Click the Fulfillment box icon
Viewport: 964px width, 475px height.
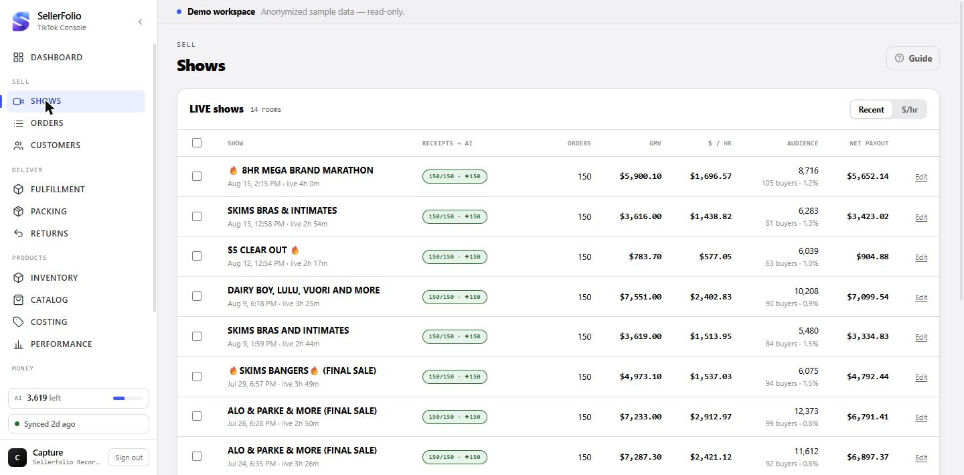click(x=19, y=190)
